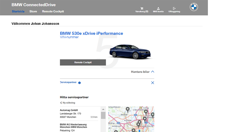Click the blue BMW 5 series car image
This screenshot has height=132, width=236.
point(130,51)
